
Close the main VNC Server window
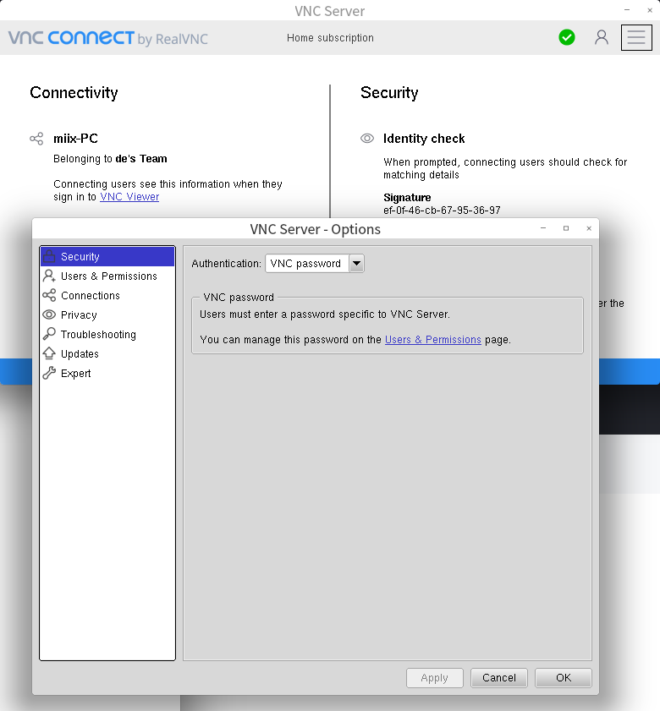(x=650, y=10)
